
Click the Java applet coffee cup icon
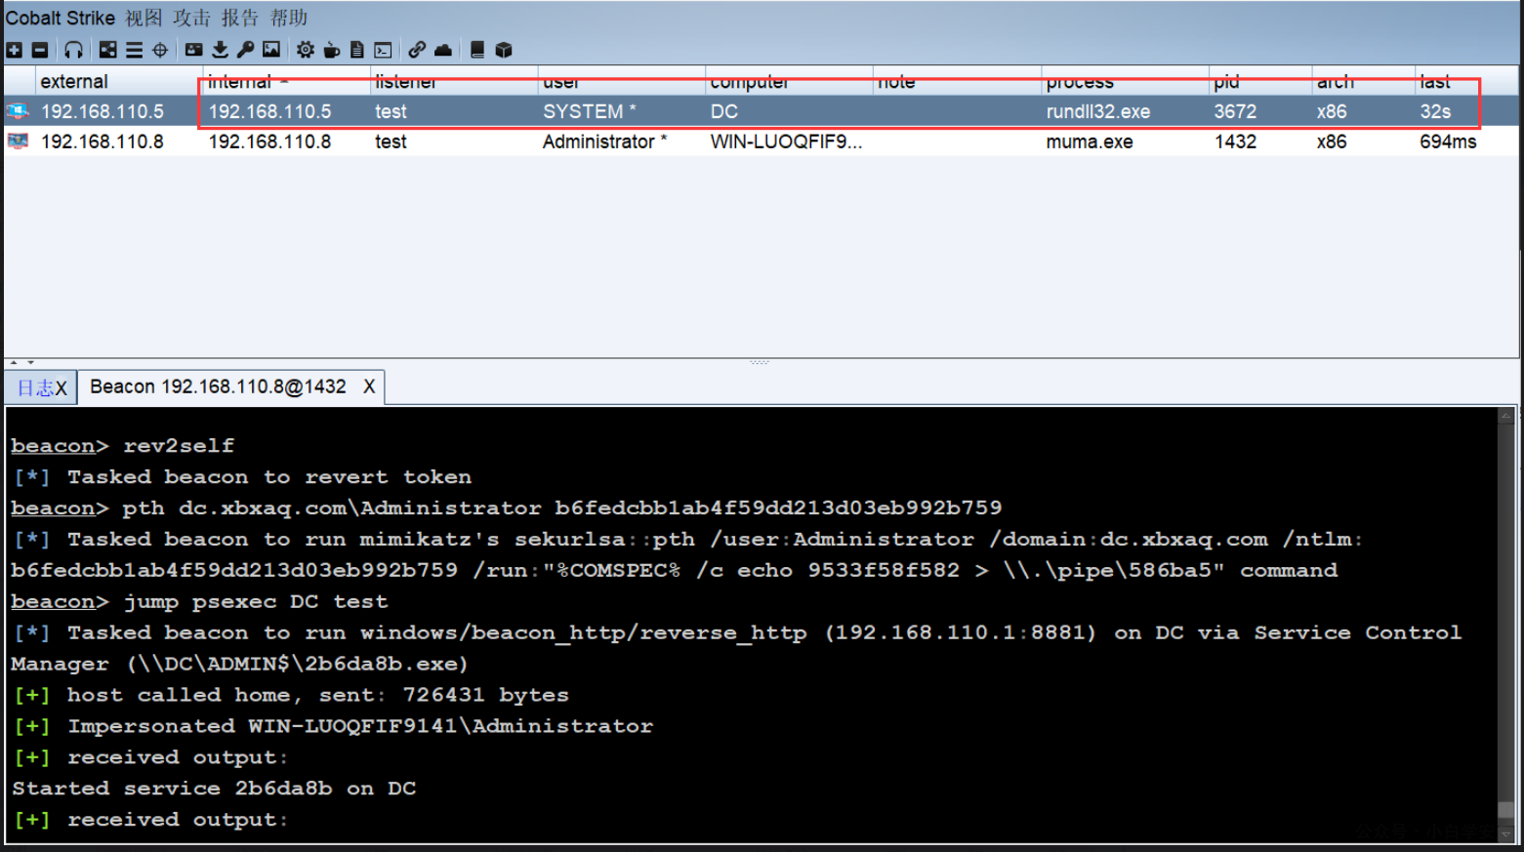pos(332,50)
